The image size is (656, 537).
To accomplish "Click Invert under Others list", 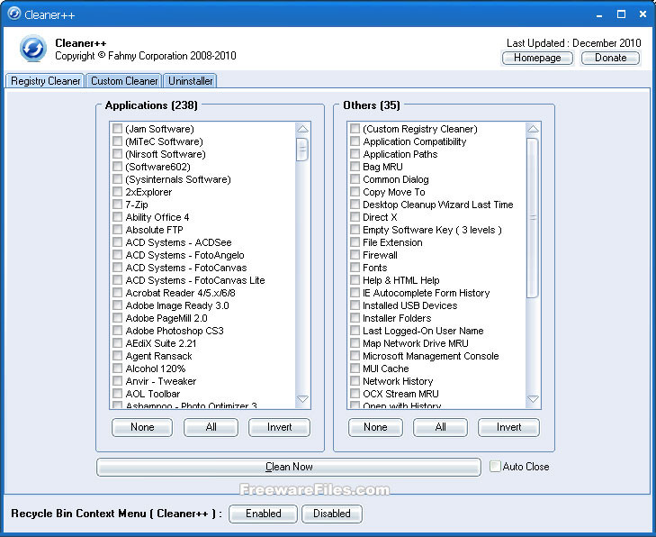I will pos(508,427).
